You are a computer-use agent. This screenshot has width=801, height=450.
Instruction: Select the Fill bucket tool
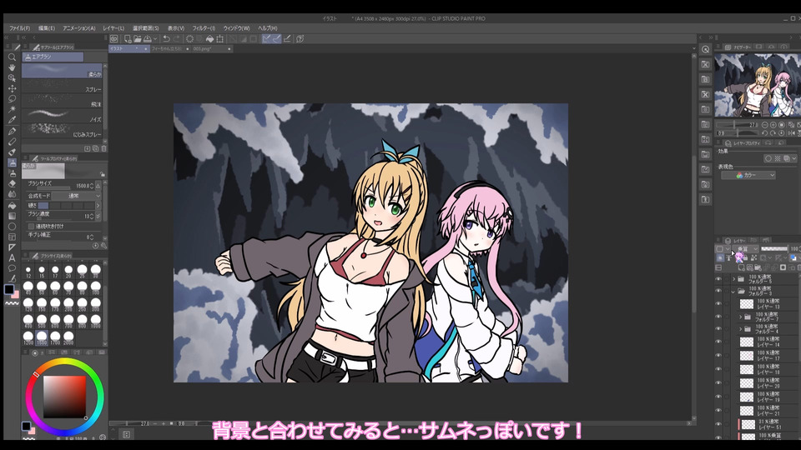pyautogui.click(x=12, y=205)
